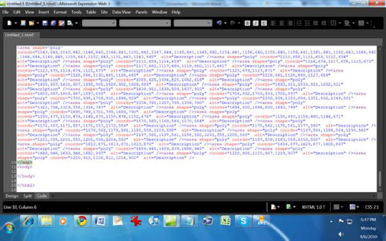
Task: Click the status bar page error icon
Action: 273,207
